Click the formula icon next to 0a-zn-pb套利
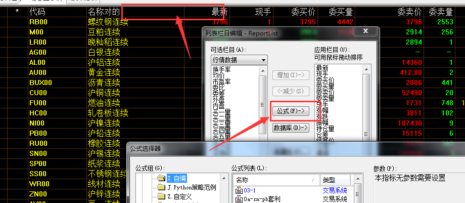The height and width of the screenshot is (203, 465). tap(239, 199)
